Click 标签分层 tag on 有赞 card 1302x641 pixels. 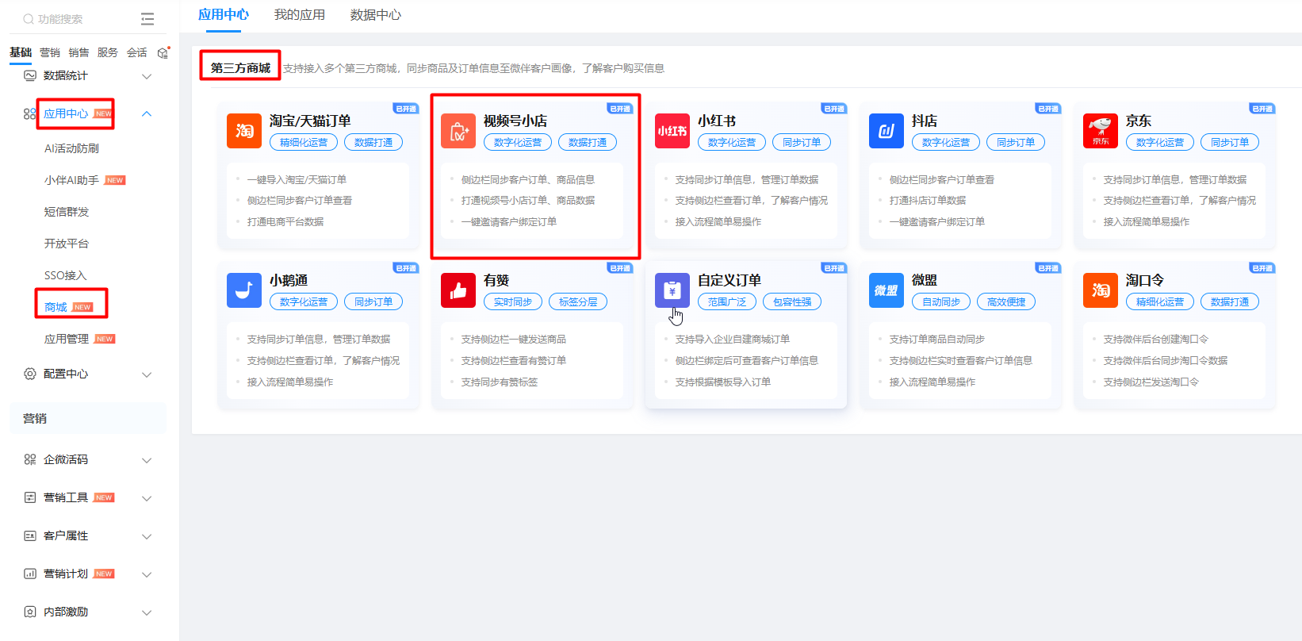pyautogui.click(x=578, y=301)
